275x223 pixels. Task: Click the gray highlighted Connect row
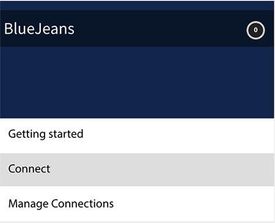137,170
